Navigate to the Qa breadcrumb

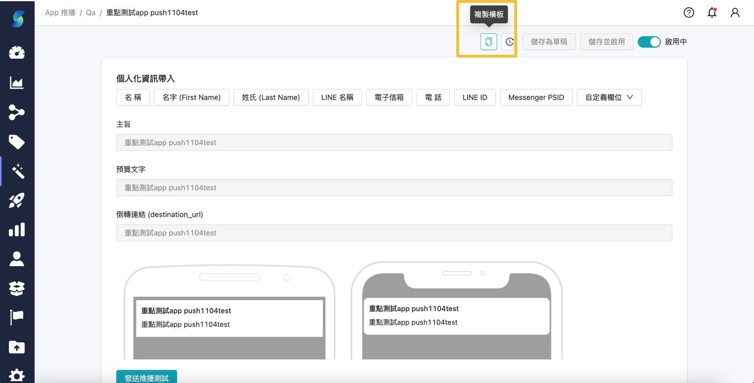pos(90,13)
